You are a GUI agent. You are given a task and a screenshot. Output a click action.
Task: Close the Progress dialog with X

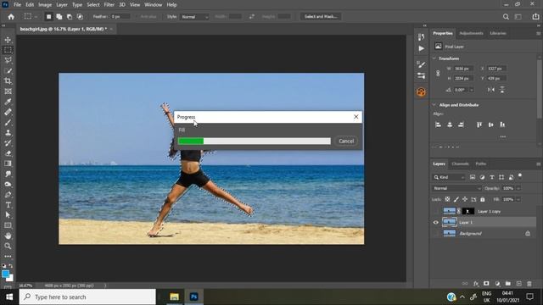tap(356, 117)
